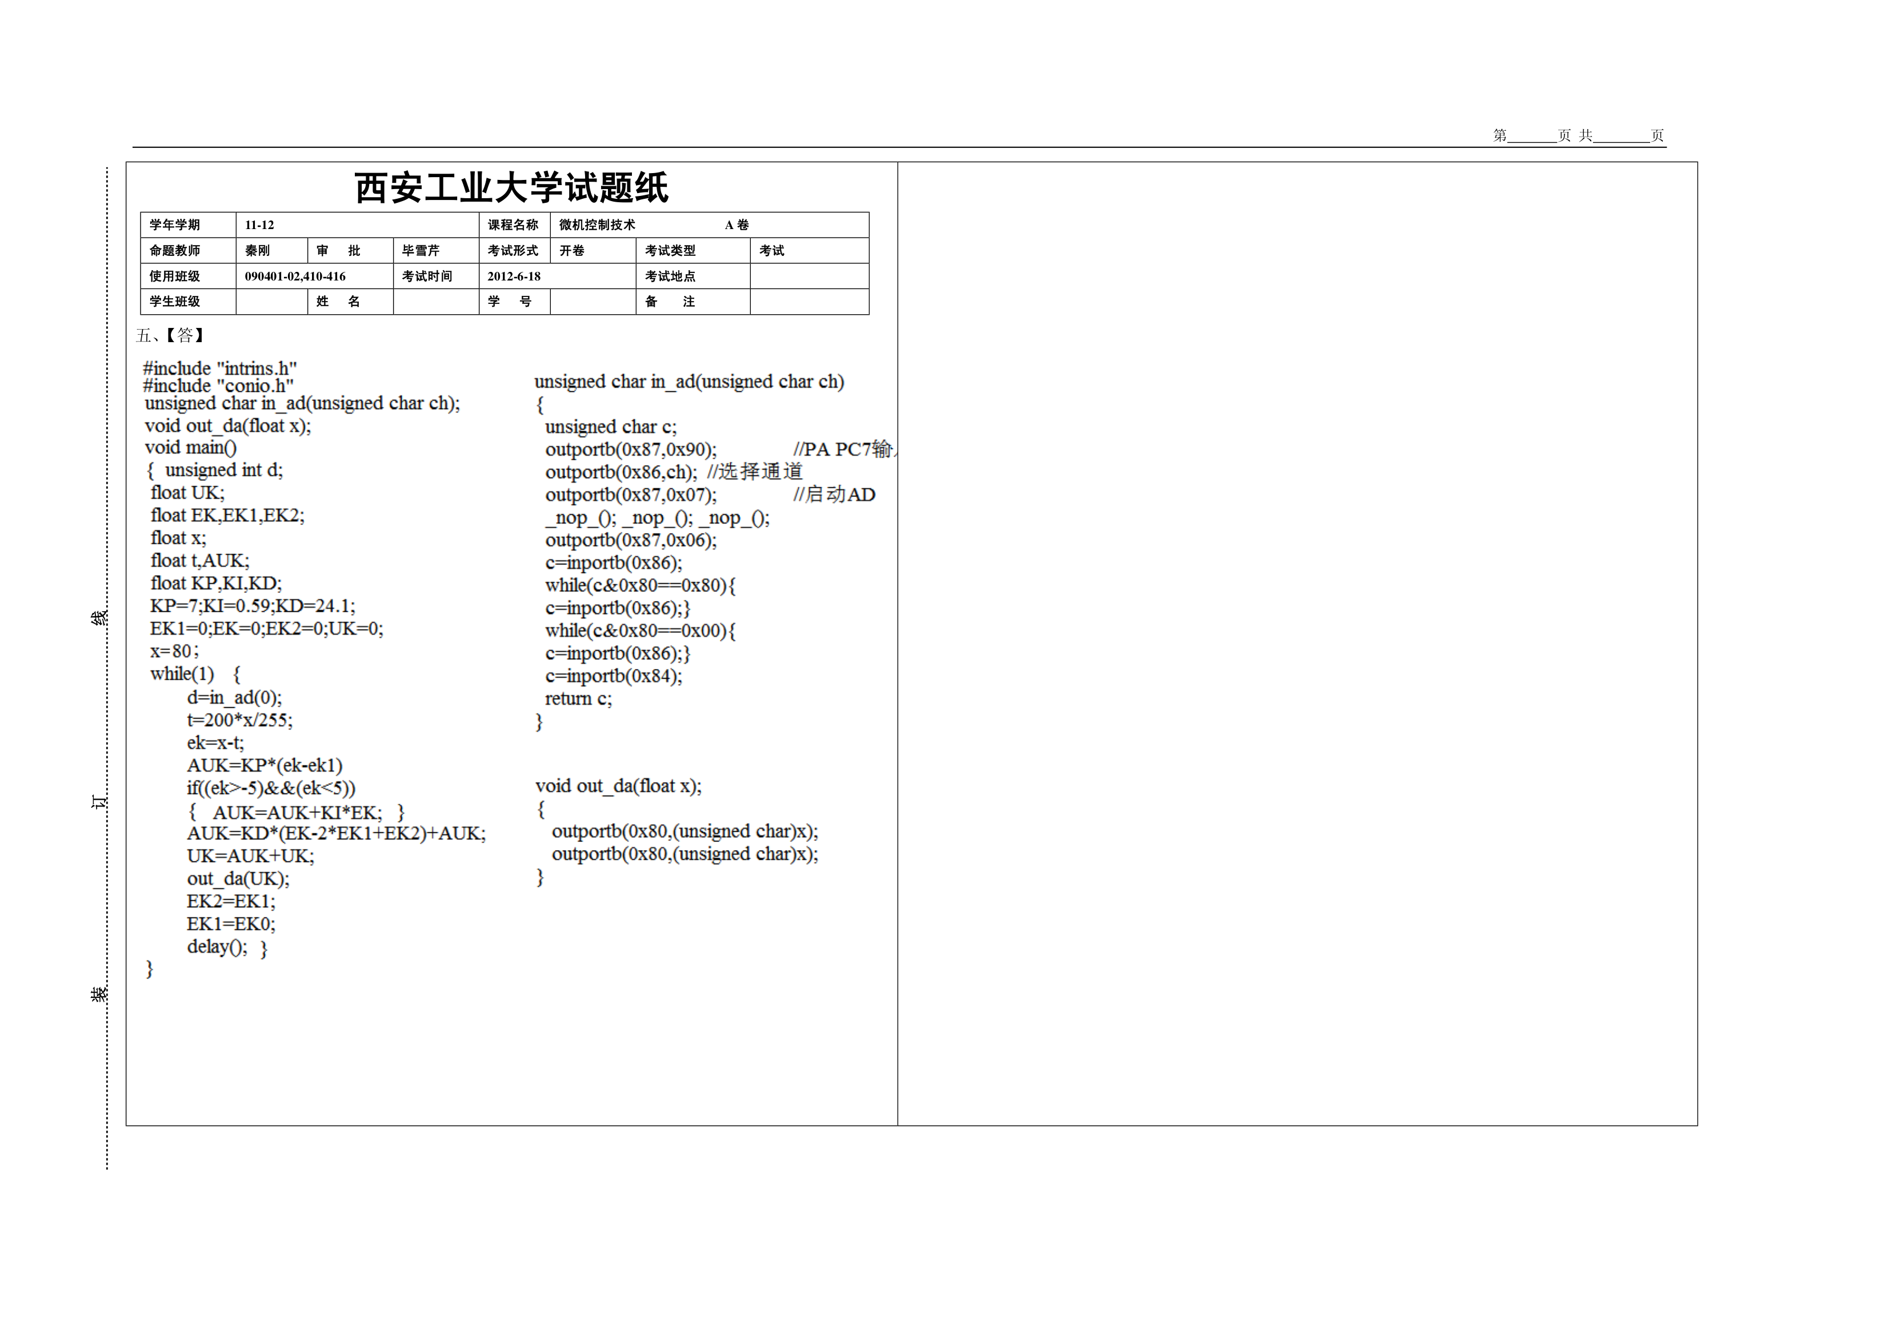Click the line c=inportb(0x84);
1889x1335 pixels.
[614, 676]
